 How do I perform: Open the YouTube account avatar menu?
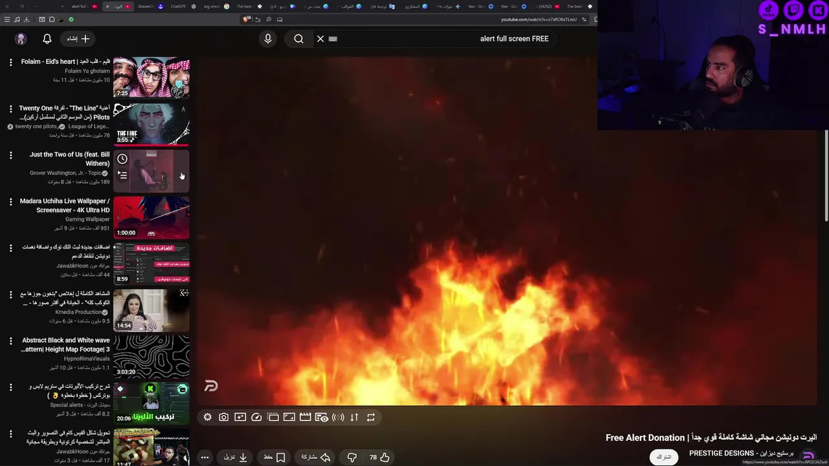coord(21,39)
